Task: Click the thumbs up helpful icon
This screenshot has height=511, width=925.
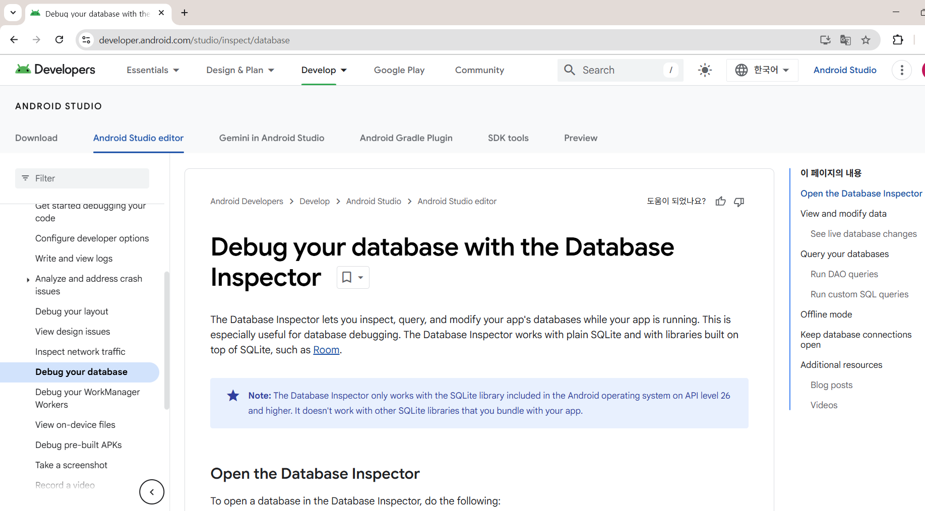Action: click(x=721, y=202)
